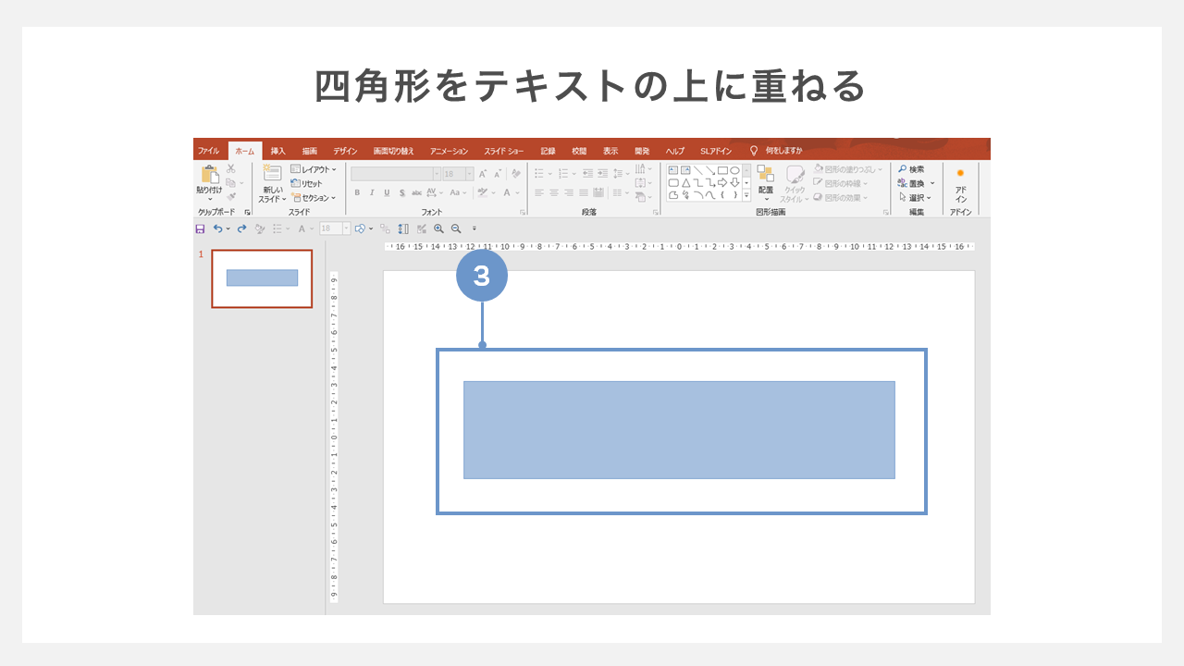Switch to the Slide Show (スライドショー) tab
1184x666 pixels.
[503, 151]
